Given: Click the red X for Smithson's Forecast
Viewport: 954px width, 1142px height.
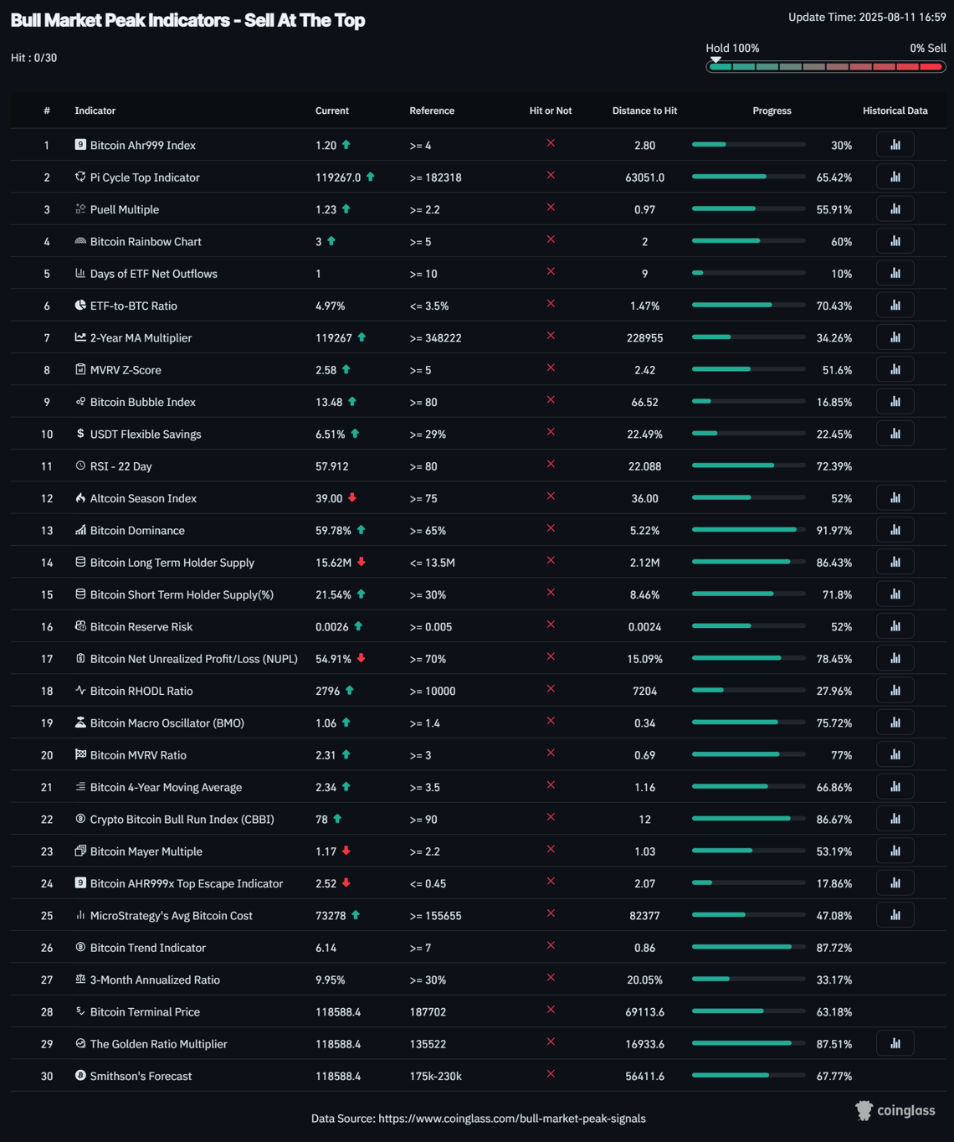Looking at the screenshot, I should click(551, 1074).
